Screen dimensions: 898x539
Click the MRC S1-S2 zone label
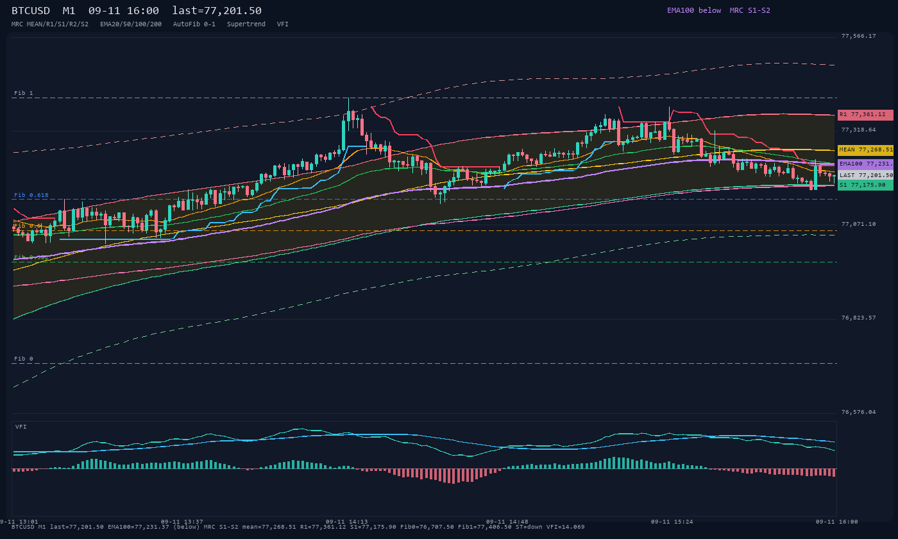750,10
